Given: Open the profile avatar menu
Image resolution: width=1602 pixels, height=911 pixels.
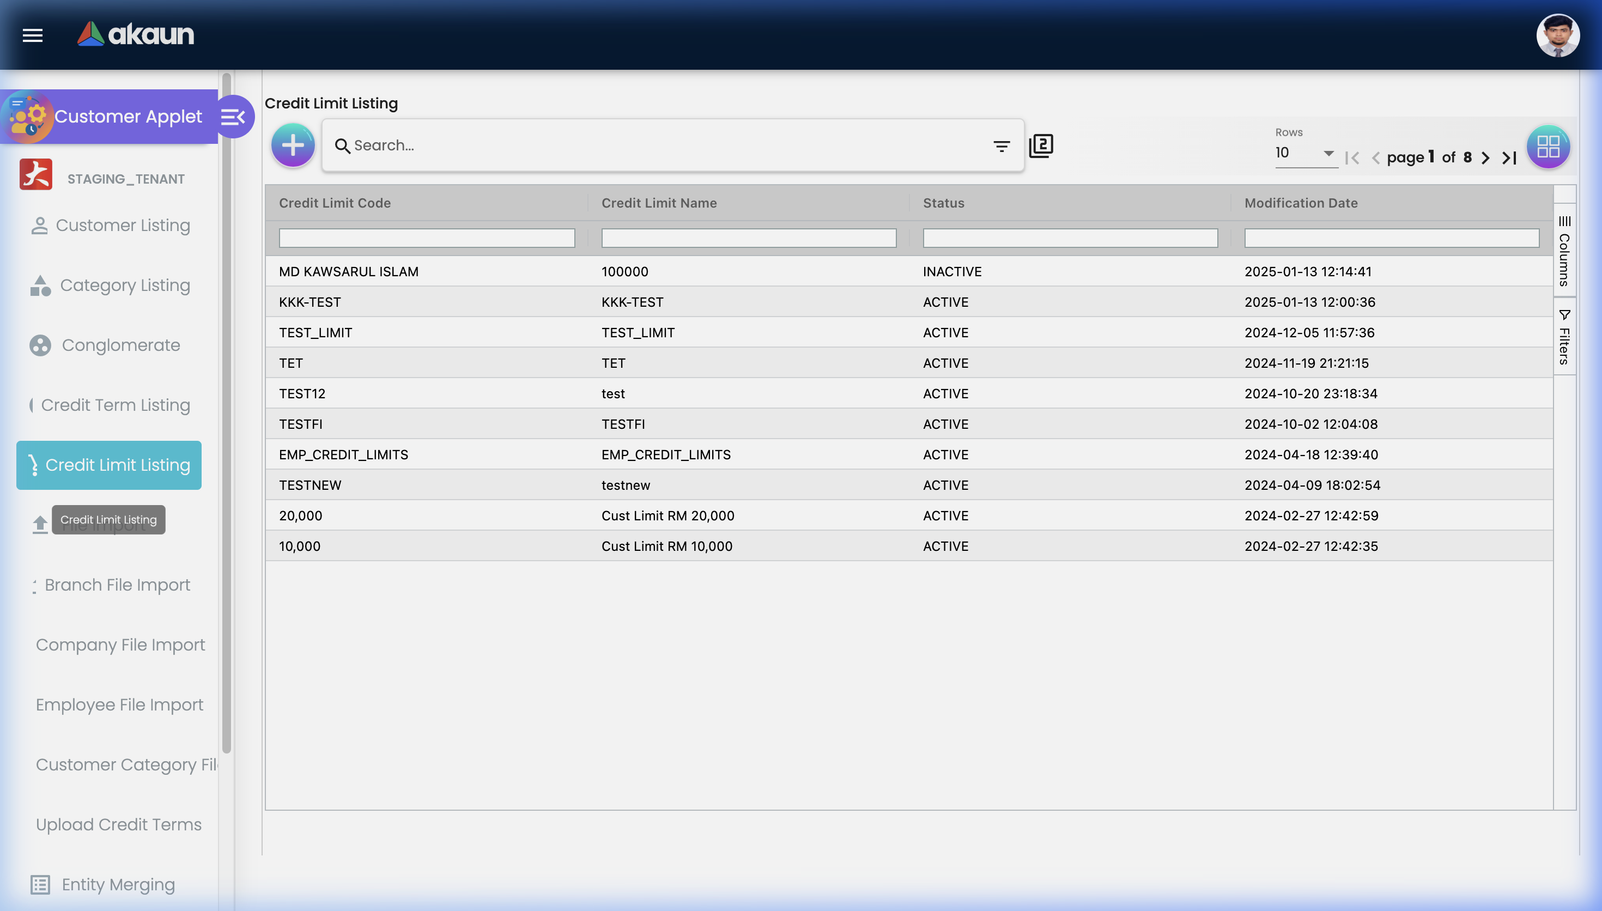Looking at the screenshot, I should pos(1558,35).
